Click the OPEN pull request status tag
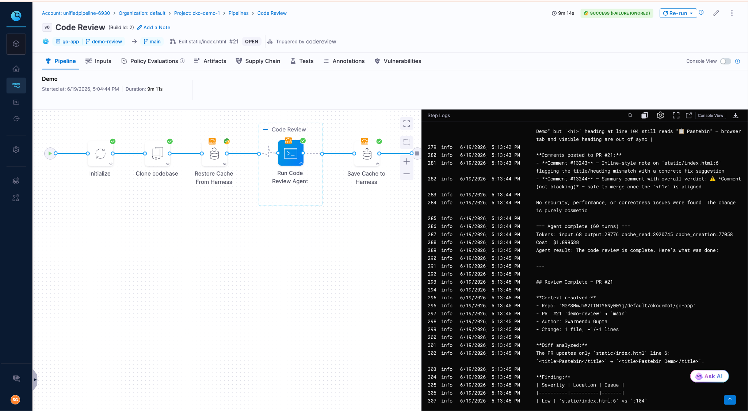This screenshot has width=748, height=411. 251,42
